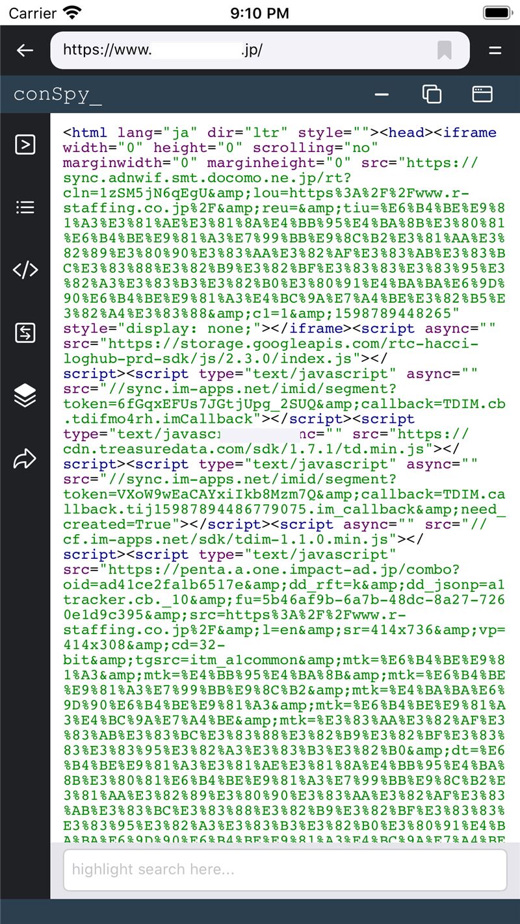Click the window layout icon in conSpy header
Screen dimensions: 520x924
click(482, 94)
